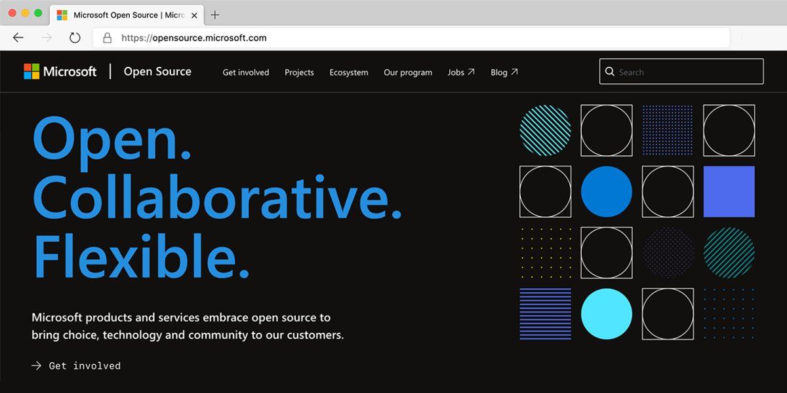Open the Our program page
Image resolution: width=787 pixels, height=393 pixels.
pos(408,73)
